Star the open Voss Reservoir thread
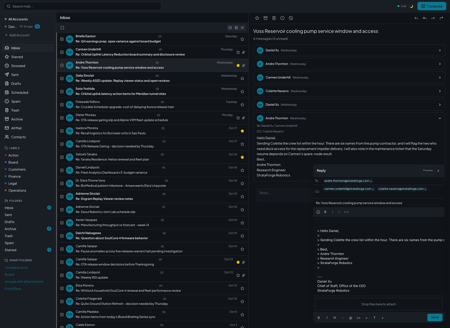Viewport: 450px width, 328px height. click(257, 18)
